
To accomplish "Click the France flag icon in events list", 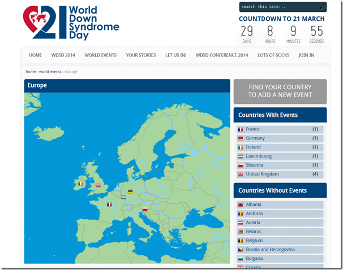I will pos(241,129).
